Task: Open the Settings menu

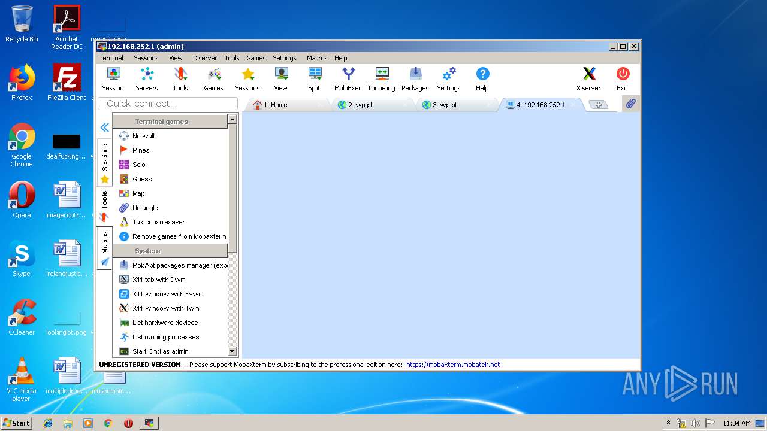Action: 285,58
